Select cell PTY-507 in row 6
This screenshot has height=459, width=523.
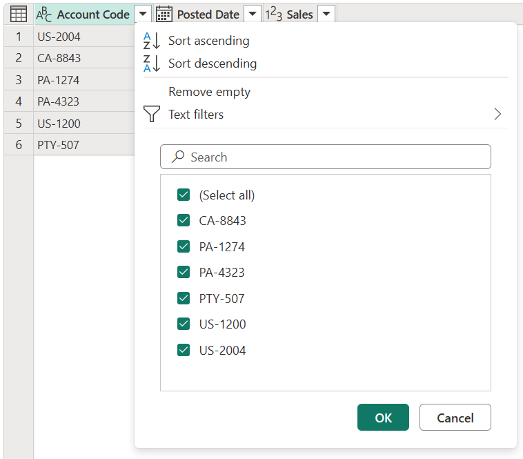click(x=84, y=145)
